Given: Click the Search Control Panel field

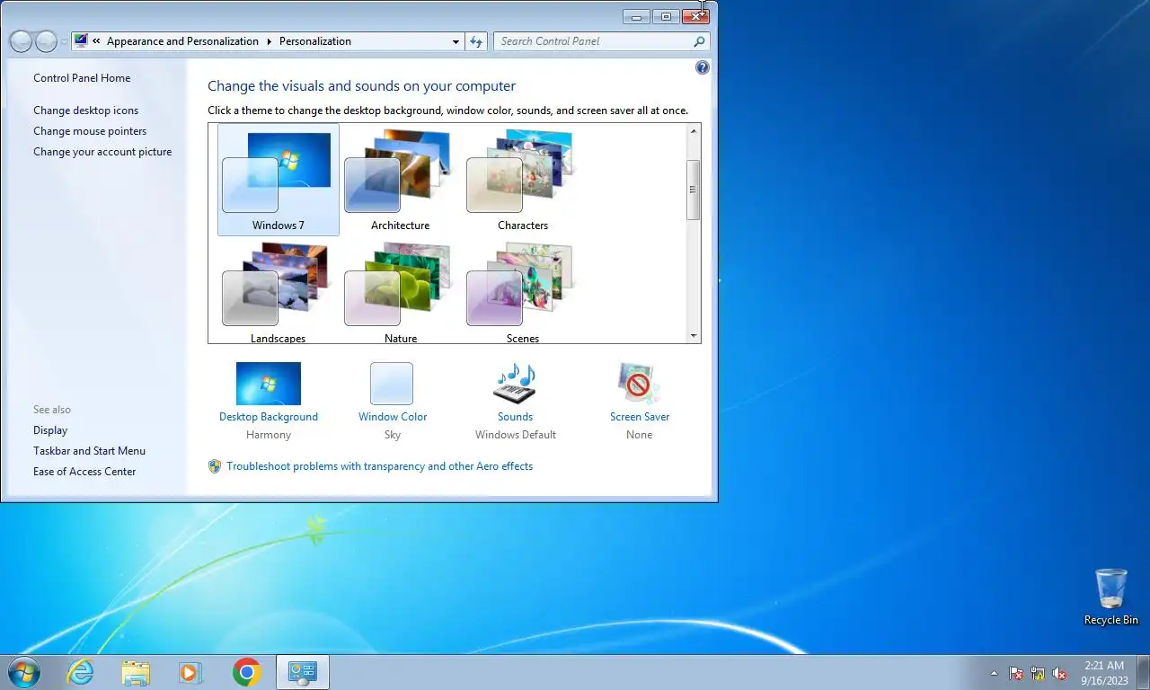Looking at the screenshot, I should (601, 41).
